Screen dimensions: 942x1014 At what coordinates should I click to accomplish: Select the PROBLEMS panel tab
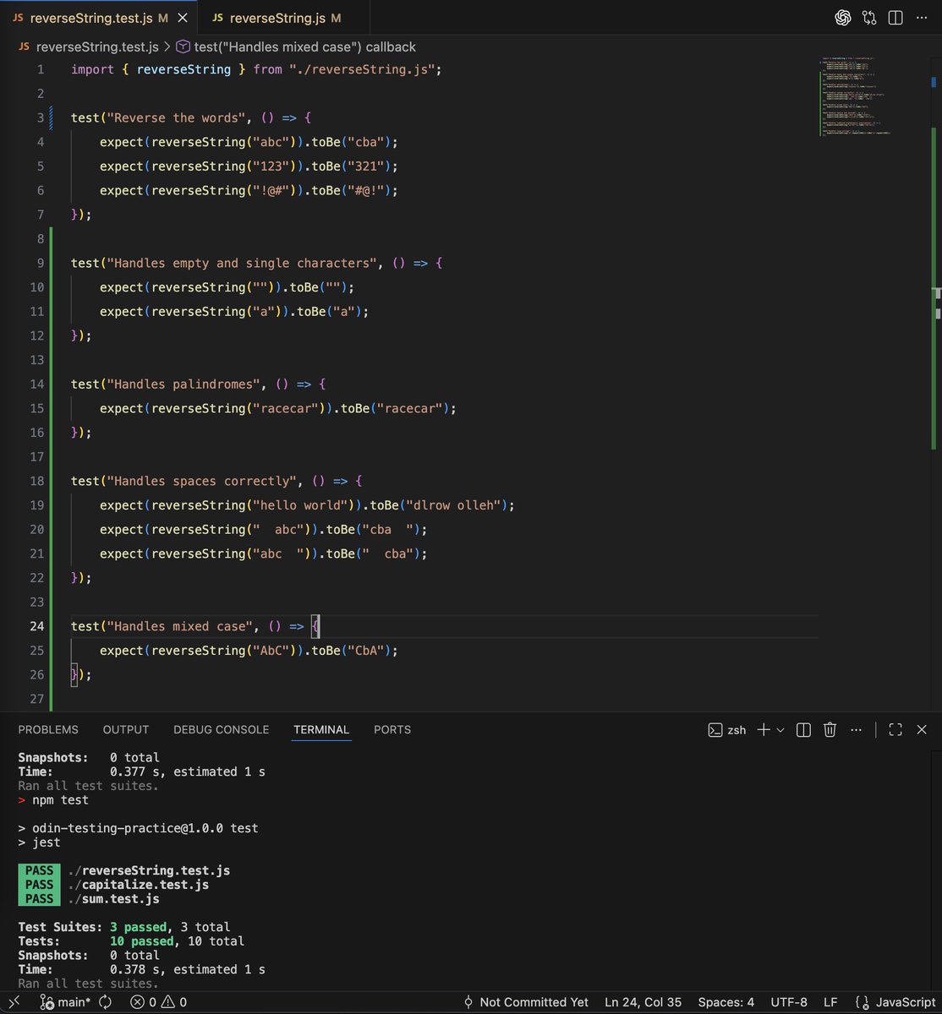click(x=48, y=729)
